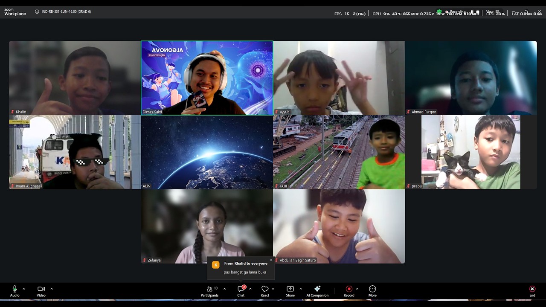Click the "ayyubi" name label
Viewport: 546px width, 307px height.
click(285, 112)
